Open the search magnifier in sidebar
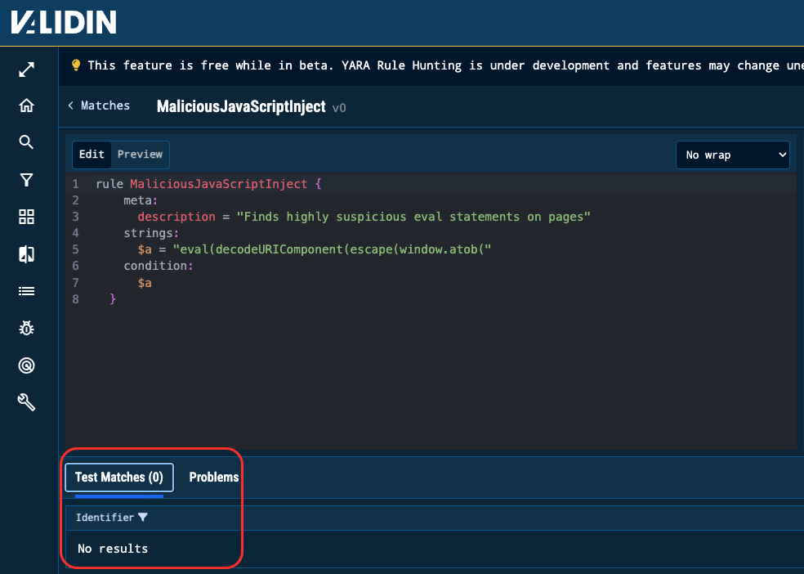Viewport: 804px width, 574px height. tap(26, 143)
